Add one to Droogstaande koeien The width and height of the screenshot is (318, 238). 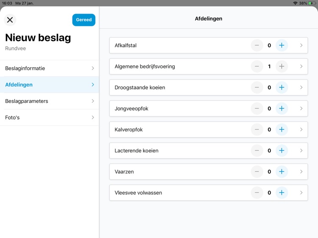[282, 88]
